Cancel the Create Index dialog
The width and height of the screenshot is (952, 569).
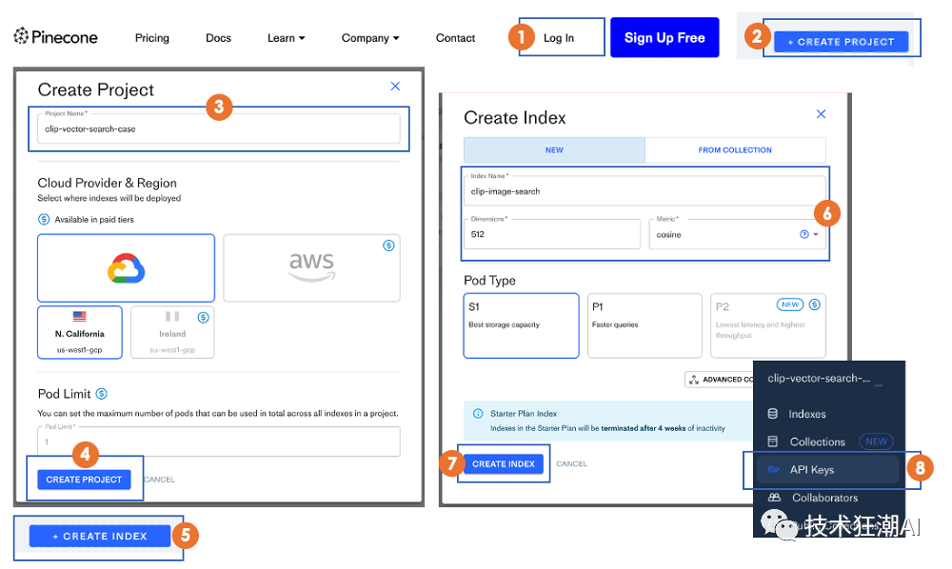571,463
